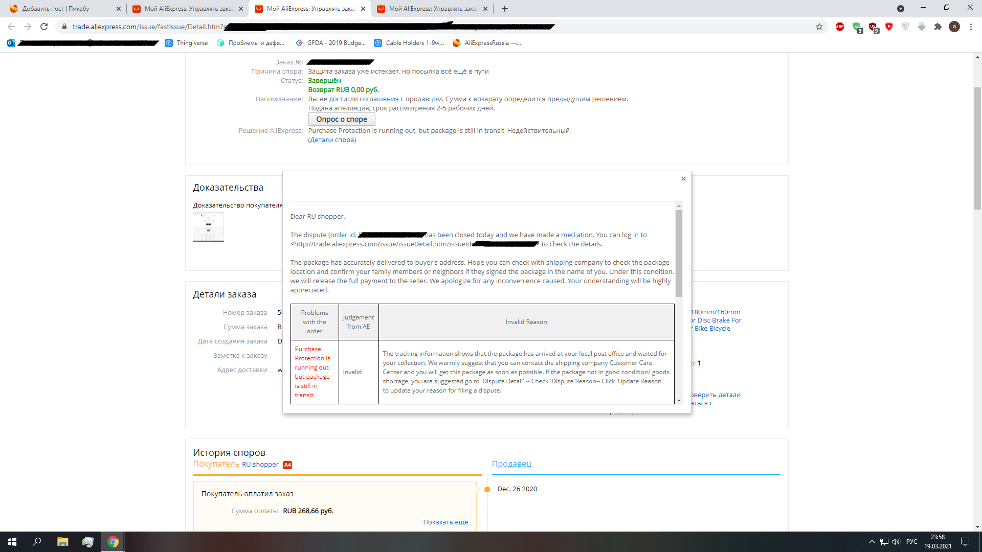Open 'Детали спора' link
The width and height of the screenshot is (982, 552).
(332, 140)
